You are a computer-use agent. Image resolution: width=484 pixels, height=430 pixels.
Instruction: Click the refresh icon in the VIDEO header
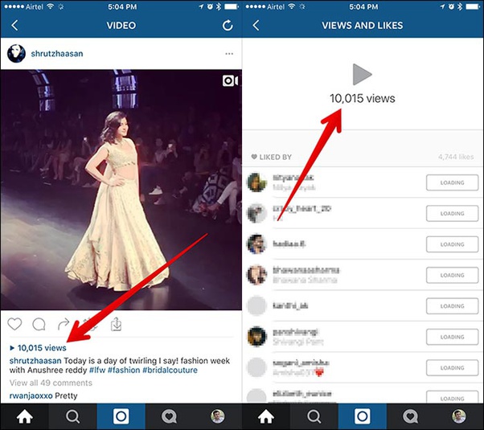[x=228, y=26]
